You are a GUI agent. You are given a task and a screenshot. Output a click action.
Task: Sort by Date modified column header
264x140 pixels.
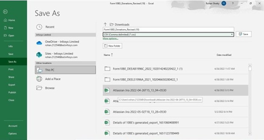(x=224, y=55)
